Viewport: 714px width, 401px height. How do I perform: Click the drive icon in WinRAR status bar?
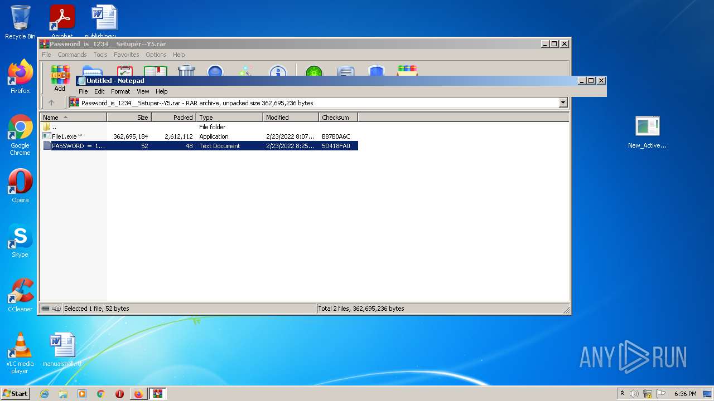46,309
